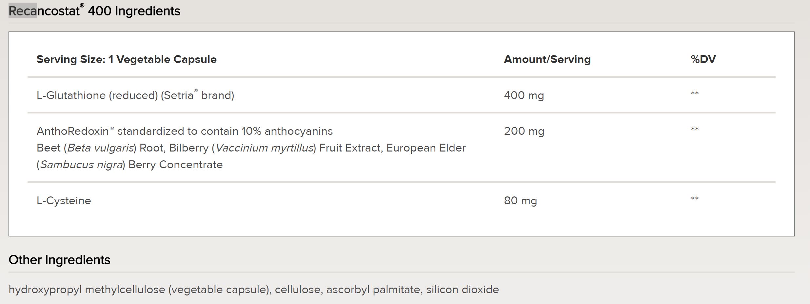Screen dimensions: 810x304
Task: Click the 400 mg amount value
Action: pyautogui.click(x=524, y=95)
